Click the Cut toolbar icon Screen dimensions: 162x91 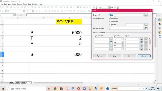[x=39, y=7]
